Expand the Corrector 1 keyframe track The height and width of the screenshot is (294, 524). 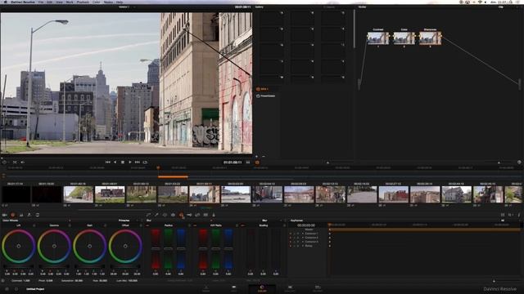[x=303, y=234]
